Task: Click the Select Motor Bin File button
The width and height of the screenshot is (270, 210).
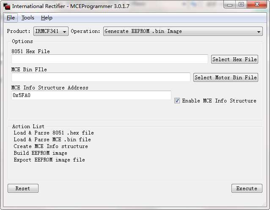Action: [226, 77]
